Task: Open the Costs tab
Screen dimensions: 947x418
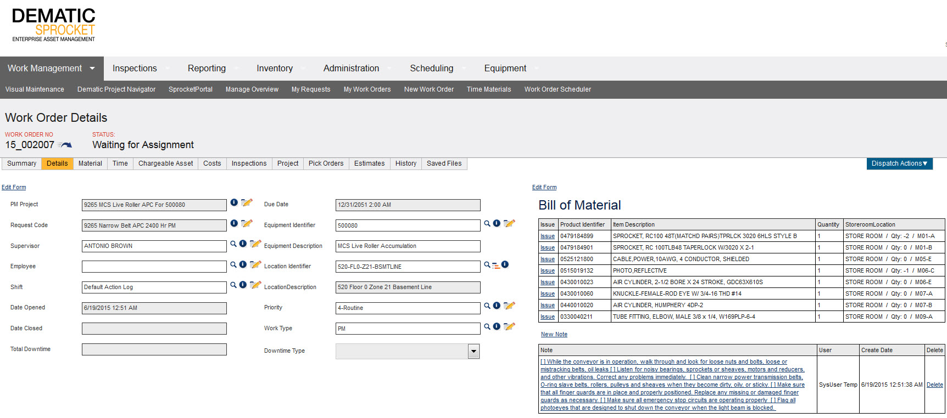Action: pos(212,163)
